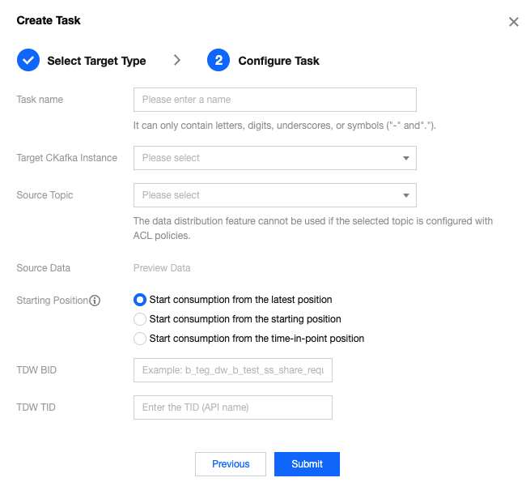526x482 pixels.
Task: Click the Preview Data link
Action: point(162,268)
